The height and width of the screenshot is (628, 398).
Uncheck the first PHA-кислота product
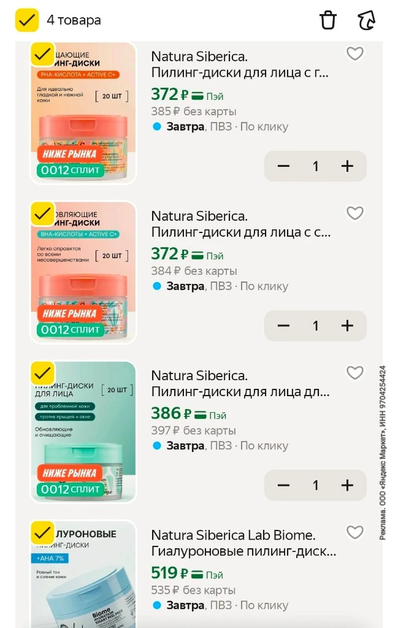pyautogui.click(x=42, y=54)
